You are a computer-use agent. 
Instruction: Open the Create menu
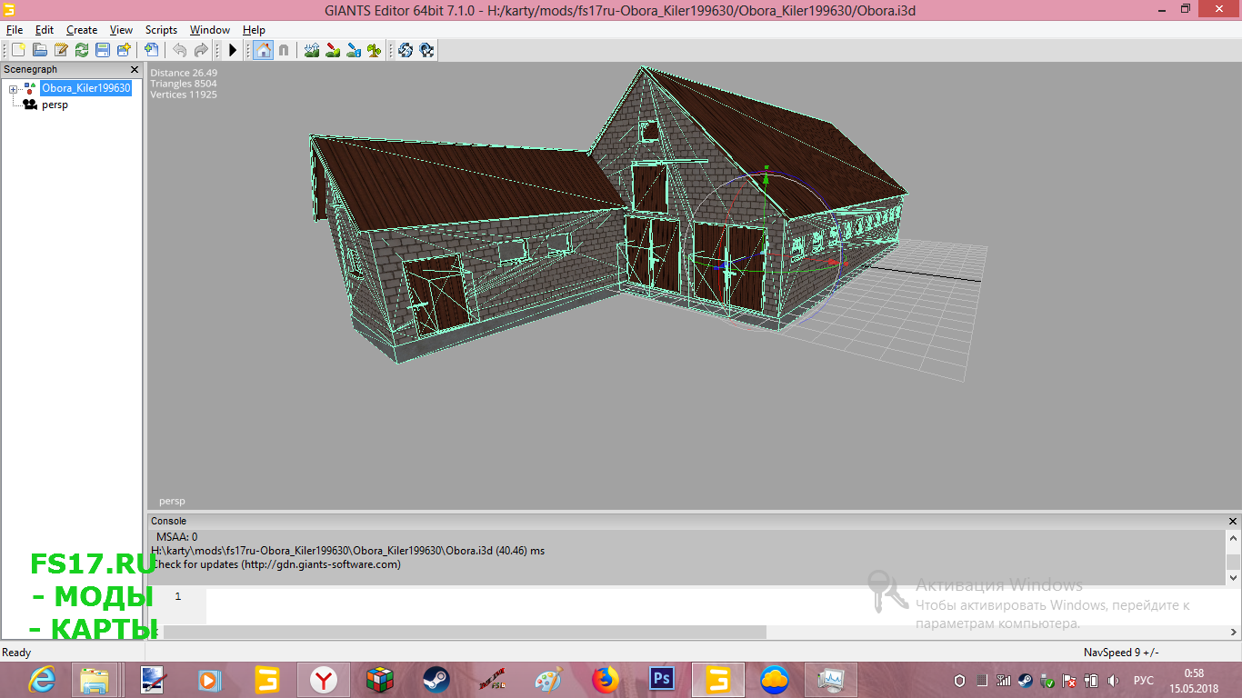[82, 30]
